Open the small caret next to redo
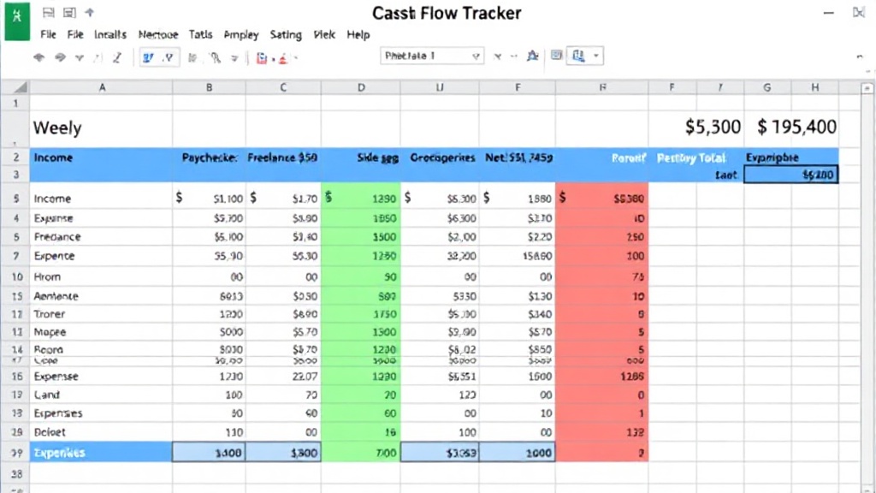Screen dimensions: 876x493 [x=80, y=57]
